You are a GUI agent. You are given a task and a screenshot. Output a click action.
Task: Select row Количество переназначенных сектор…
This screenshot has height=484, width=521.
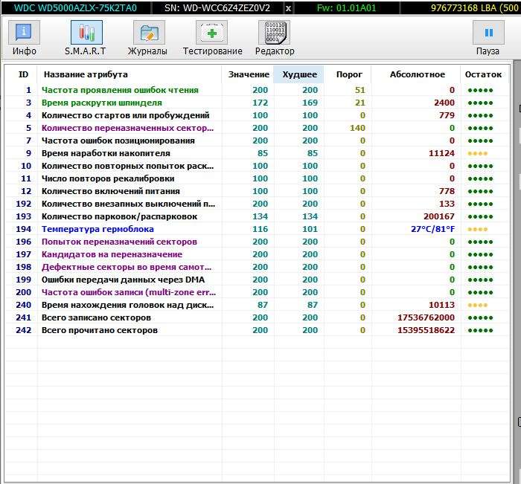pyautogui.click(x=257, y=128)
